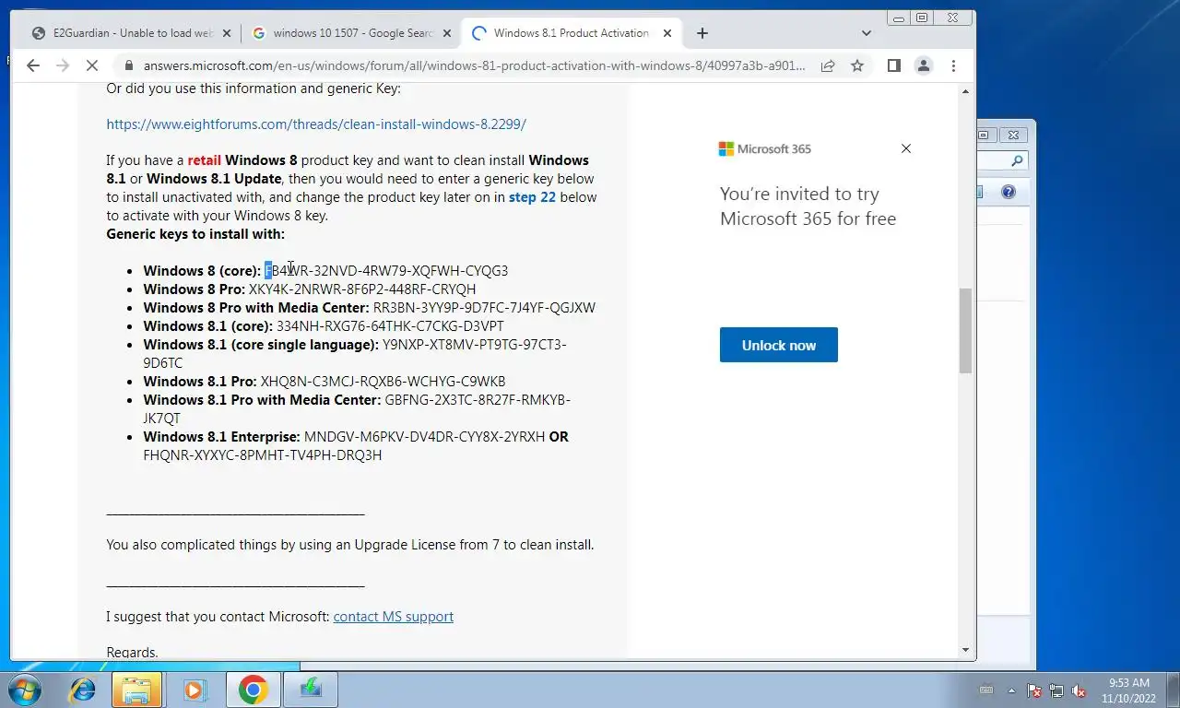Share this page via share icon
The width and height of the screenshot is (1180, 708).
tap(828, 65)
